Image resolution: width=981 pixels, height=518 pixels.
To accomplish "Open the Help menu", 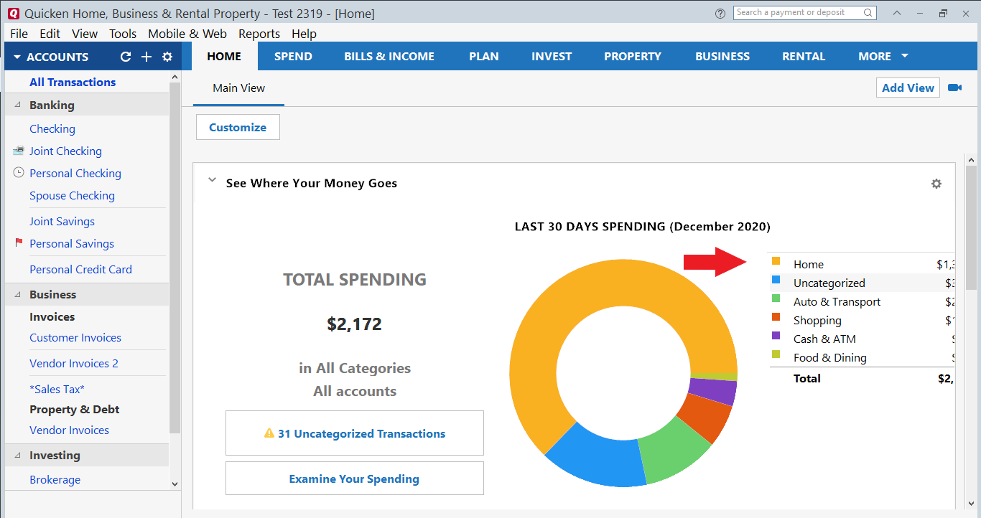I will coord(304,34).
